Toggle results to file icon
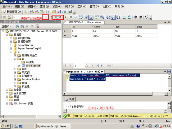Viewport: 172px width, 129px height. click(x=118, y=17)
